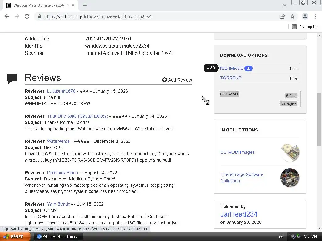Show all download files

(x=230, y=94)
